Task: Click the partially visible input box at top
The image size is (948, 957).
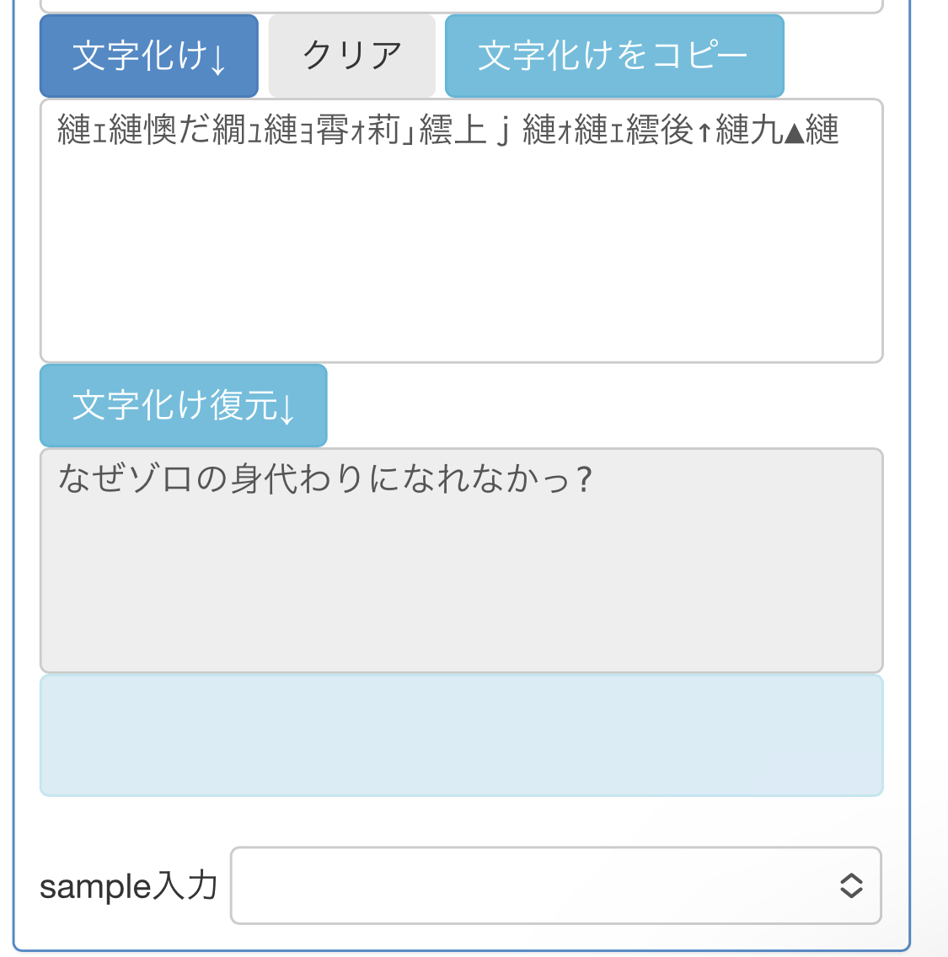Action: click(x=461, y=6)
